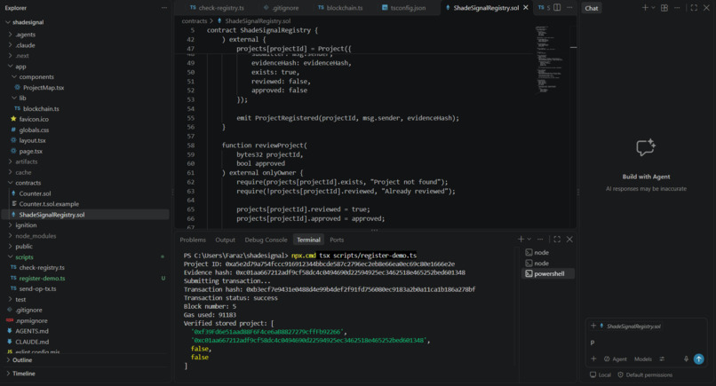Switch to the blockchain.ts editor tab
This screenshot has width=716, height=386.
(340, 8)
